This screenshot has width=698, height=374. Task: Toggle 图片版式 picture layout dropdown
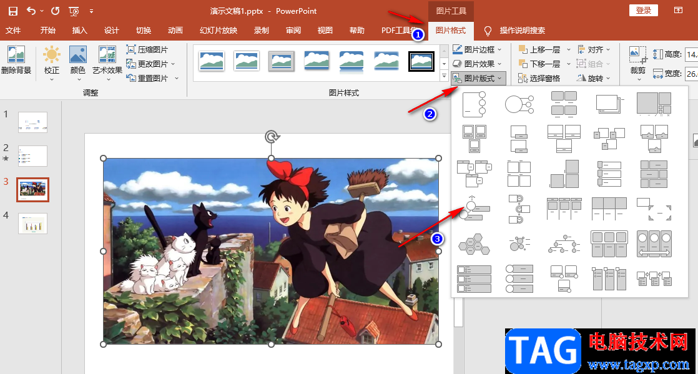click(x=478, y=79)
